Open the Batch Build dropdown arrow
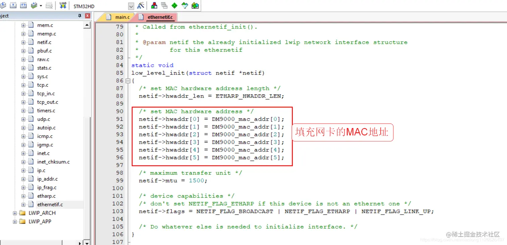 [x=41, y=6]
